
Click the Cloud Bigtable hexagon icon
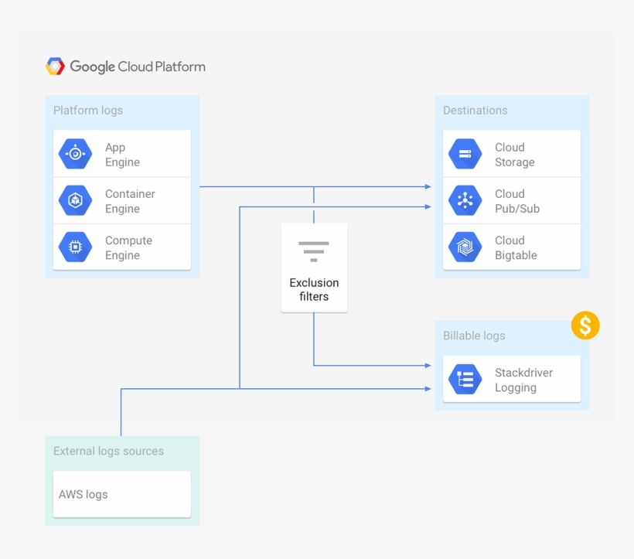[465, 247]
